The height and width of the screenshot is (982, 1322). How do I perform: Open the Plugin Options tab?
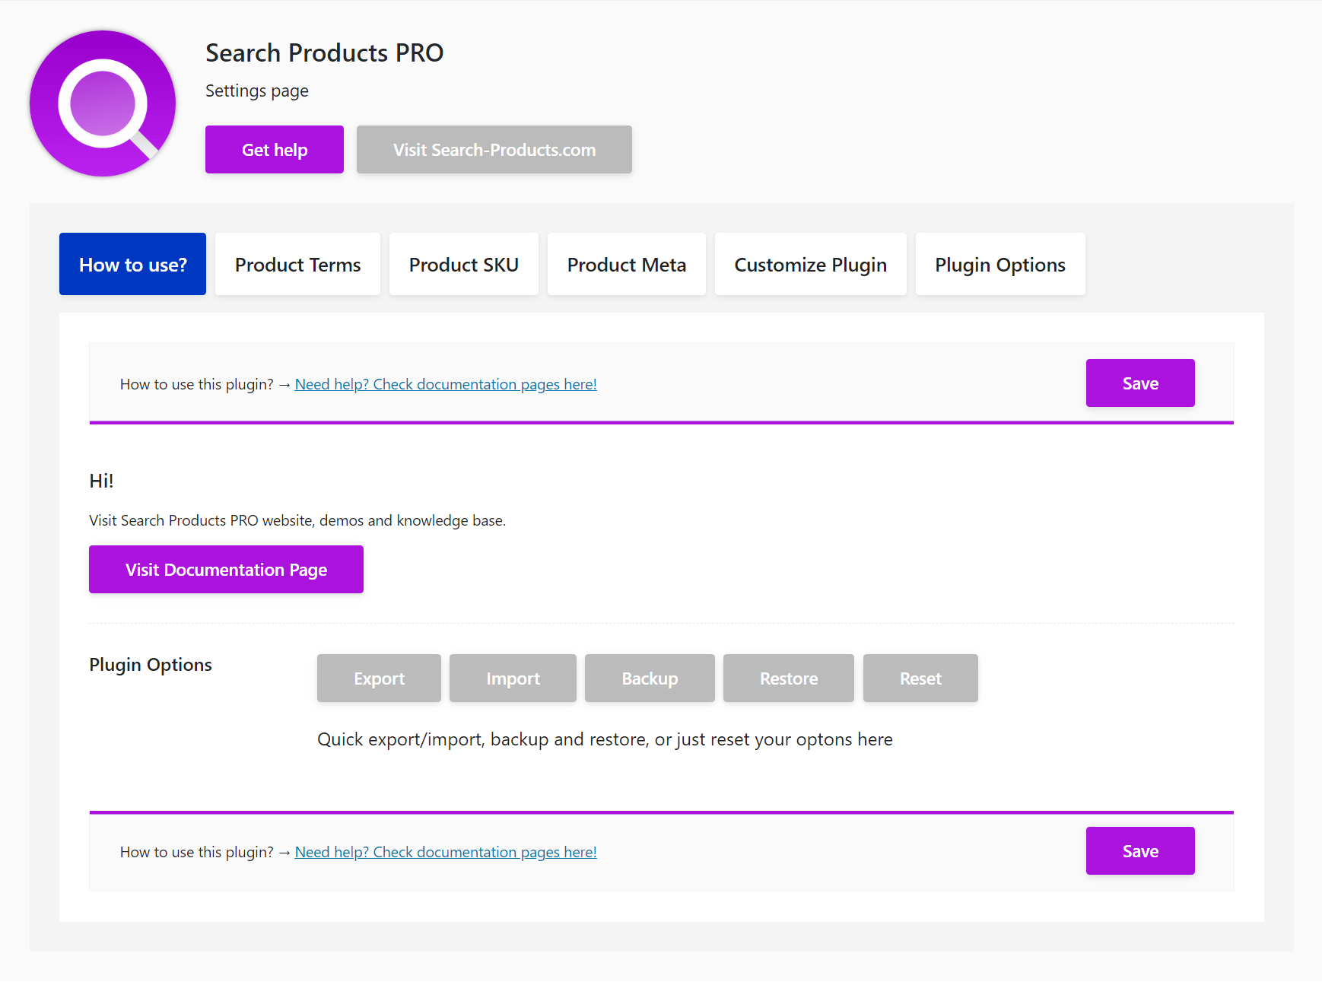tap(1000, 264)
